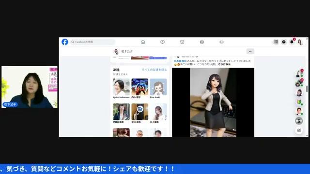Click the presenter webcam feed
This screenshot has width=310, height=174.
point(30,87)
